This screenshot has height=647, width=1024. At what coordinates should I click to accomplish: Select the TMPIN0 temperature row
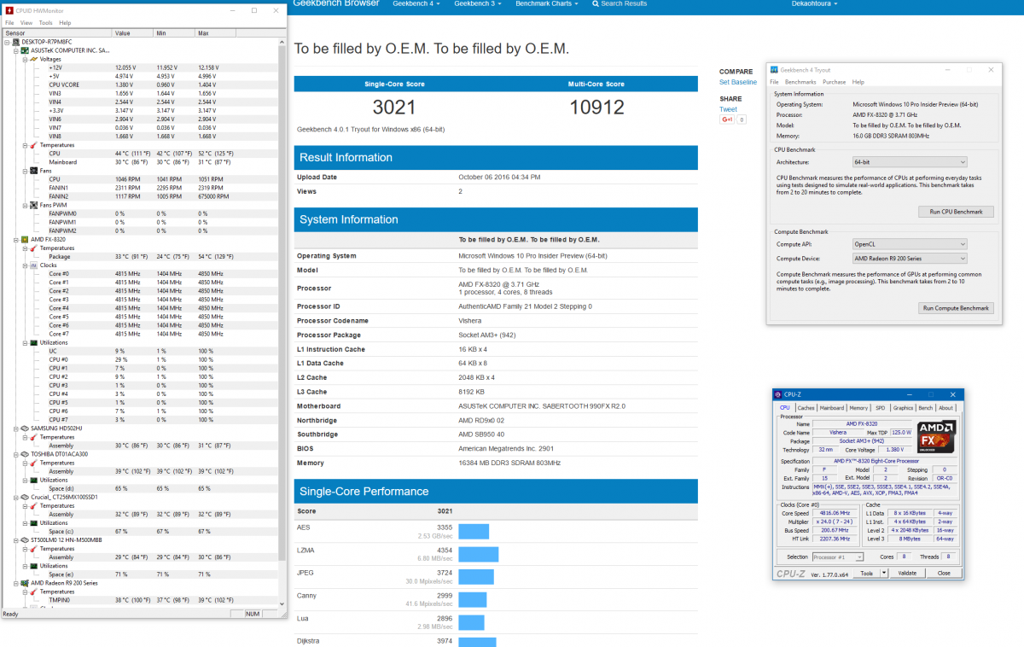141,600
